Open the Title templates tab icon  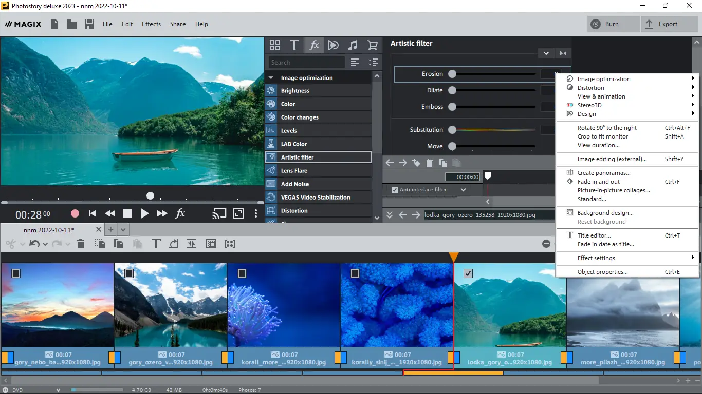tap(294, 45)
